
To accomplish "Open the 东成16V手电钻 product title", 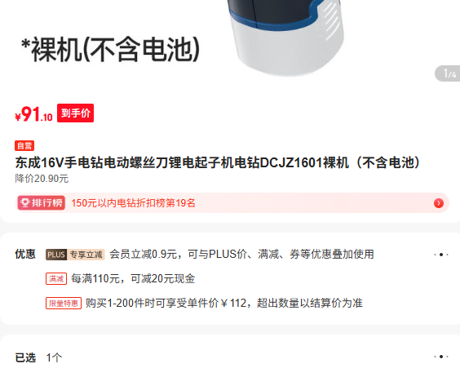I will tap(219, 162).
